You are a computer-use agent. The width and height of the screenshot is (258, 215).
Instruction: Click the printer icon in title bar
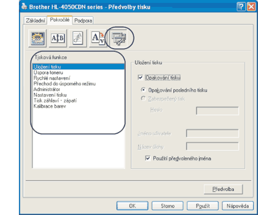(x=24, y=6)
